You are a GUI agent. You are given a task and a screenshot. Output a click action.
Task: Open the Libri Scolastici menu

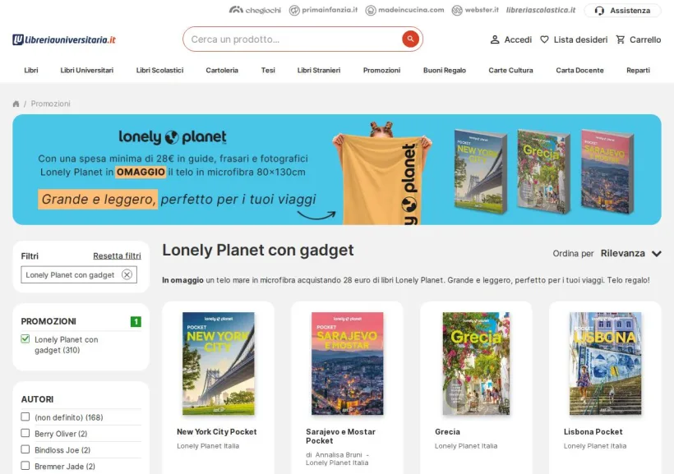(x=159, y=70)
